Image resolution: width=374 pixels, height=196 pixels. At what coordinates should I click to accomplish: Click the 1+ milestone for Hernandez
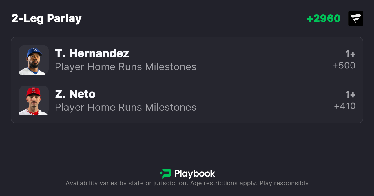pos(350,54)
